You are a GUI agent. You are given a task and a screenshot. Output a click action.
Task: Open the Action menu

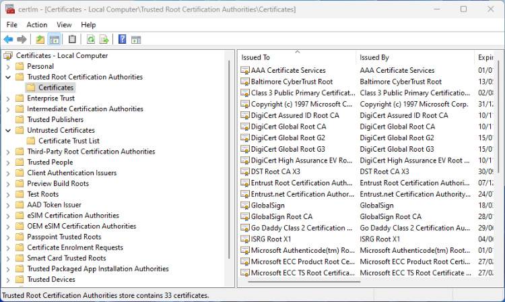(x=37, y=25)
